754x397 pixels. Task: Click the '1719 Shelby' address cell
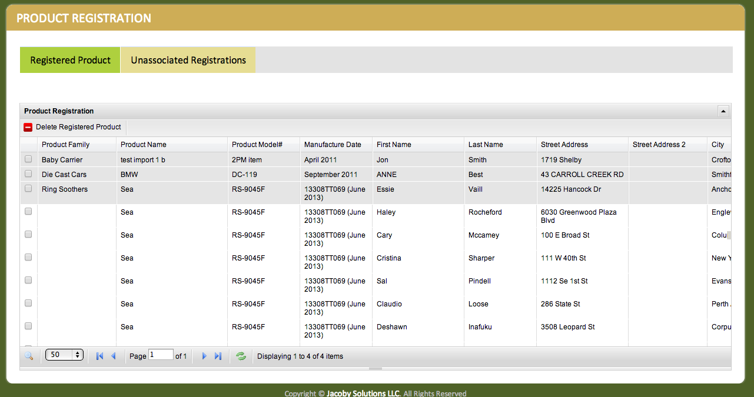[583, 160]
